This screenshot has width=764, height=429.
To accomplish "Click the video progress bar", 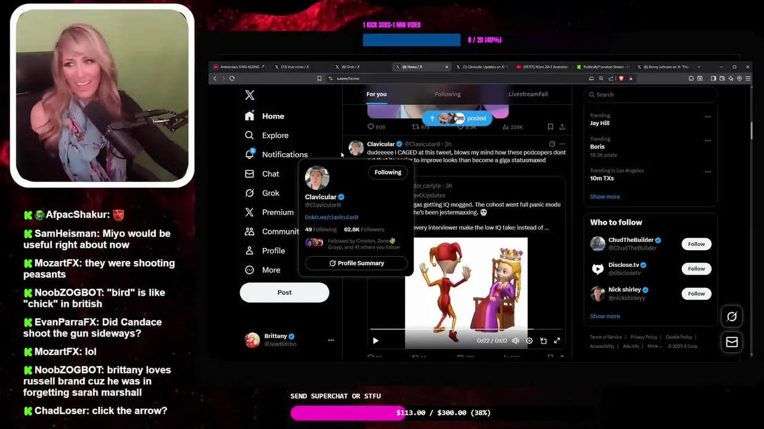I will coord(466,329).
